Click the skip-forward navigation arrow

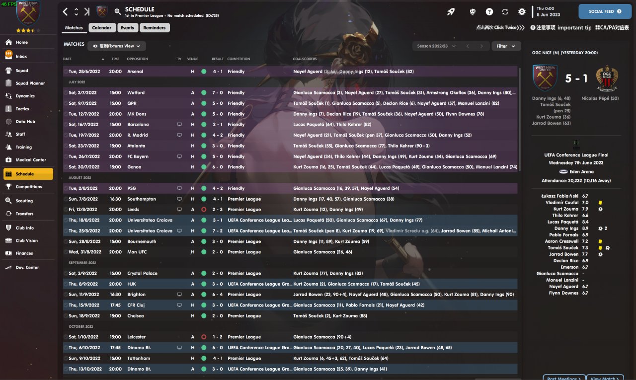87,11
